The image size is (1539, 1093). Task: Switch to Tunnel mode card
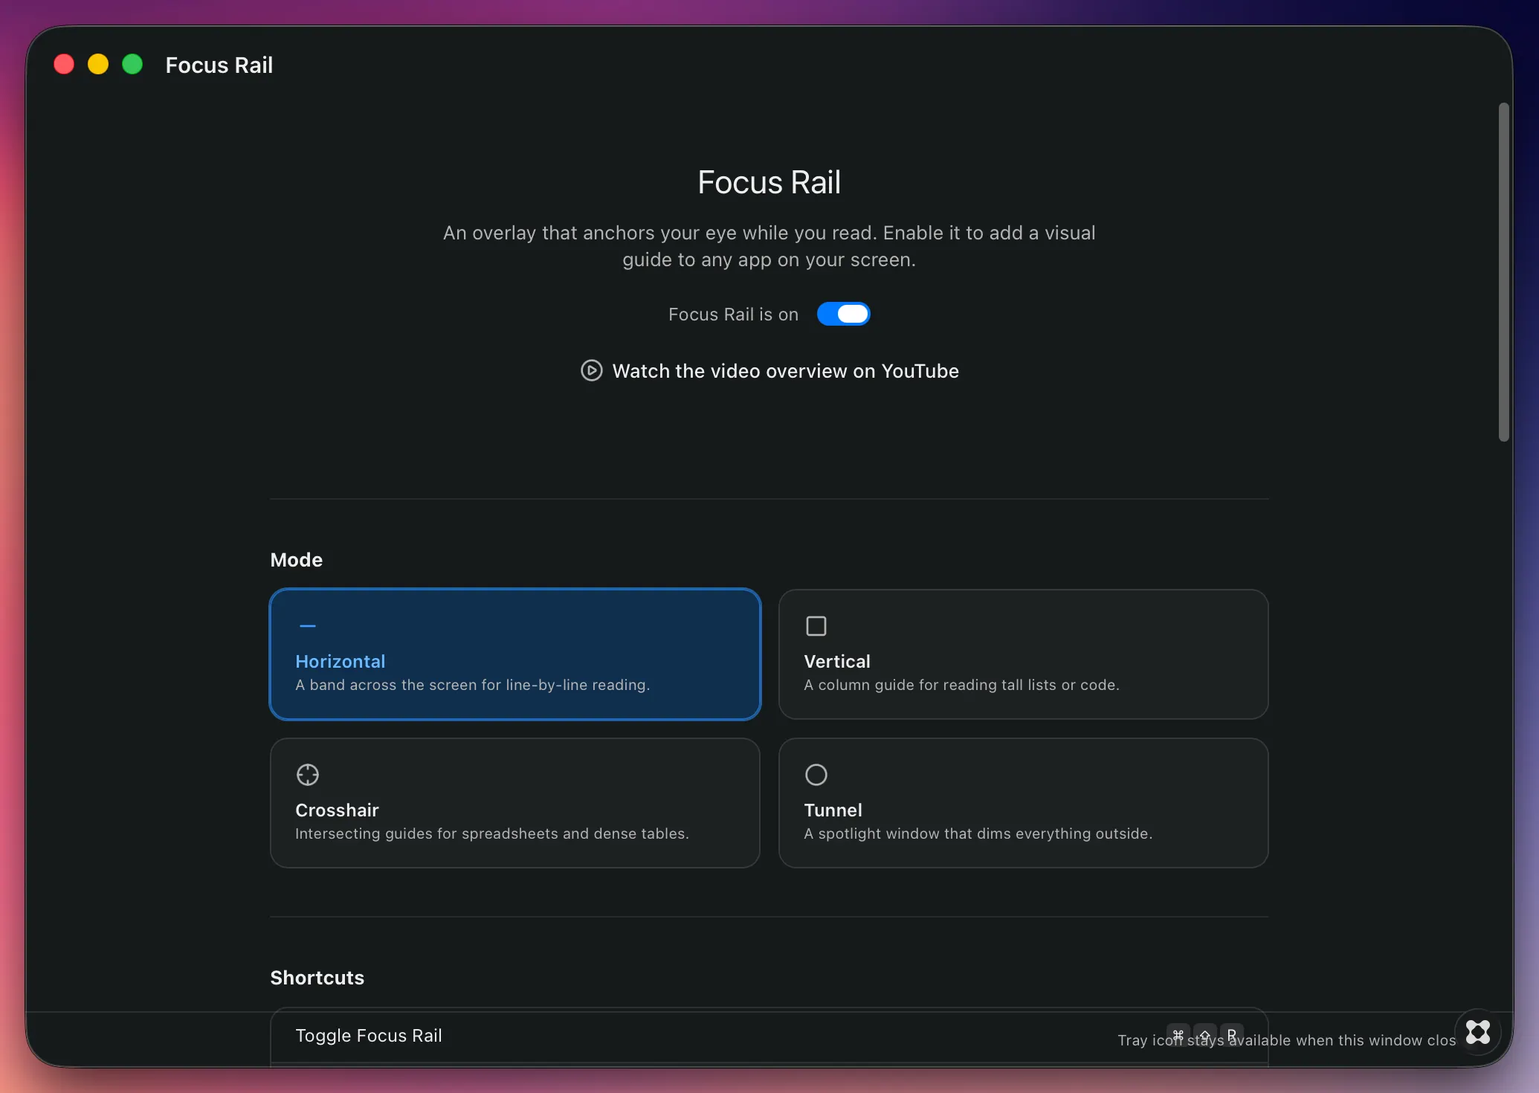click(1024, 803)
